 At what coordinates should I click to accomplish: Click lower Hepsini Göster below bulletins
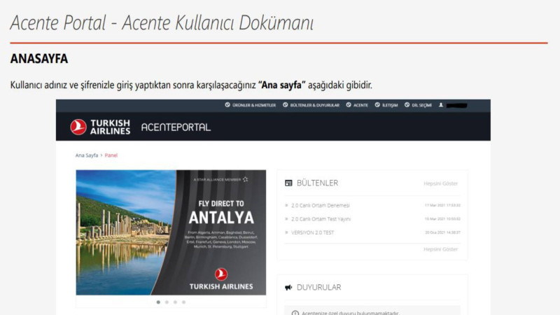[x=440, y=249]
